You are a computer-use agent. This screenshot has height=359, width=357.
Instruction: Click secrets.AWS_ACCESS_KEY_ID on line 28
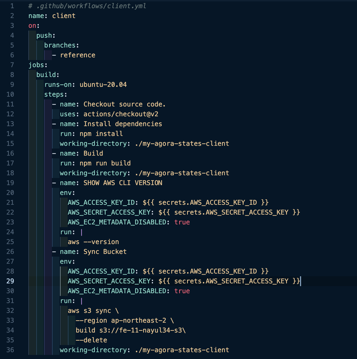208,271
